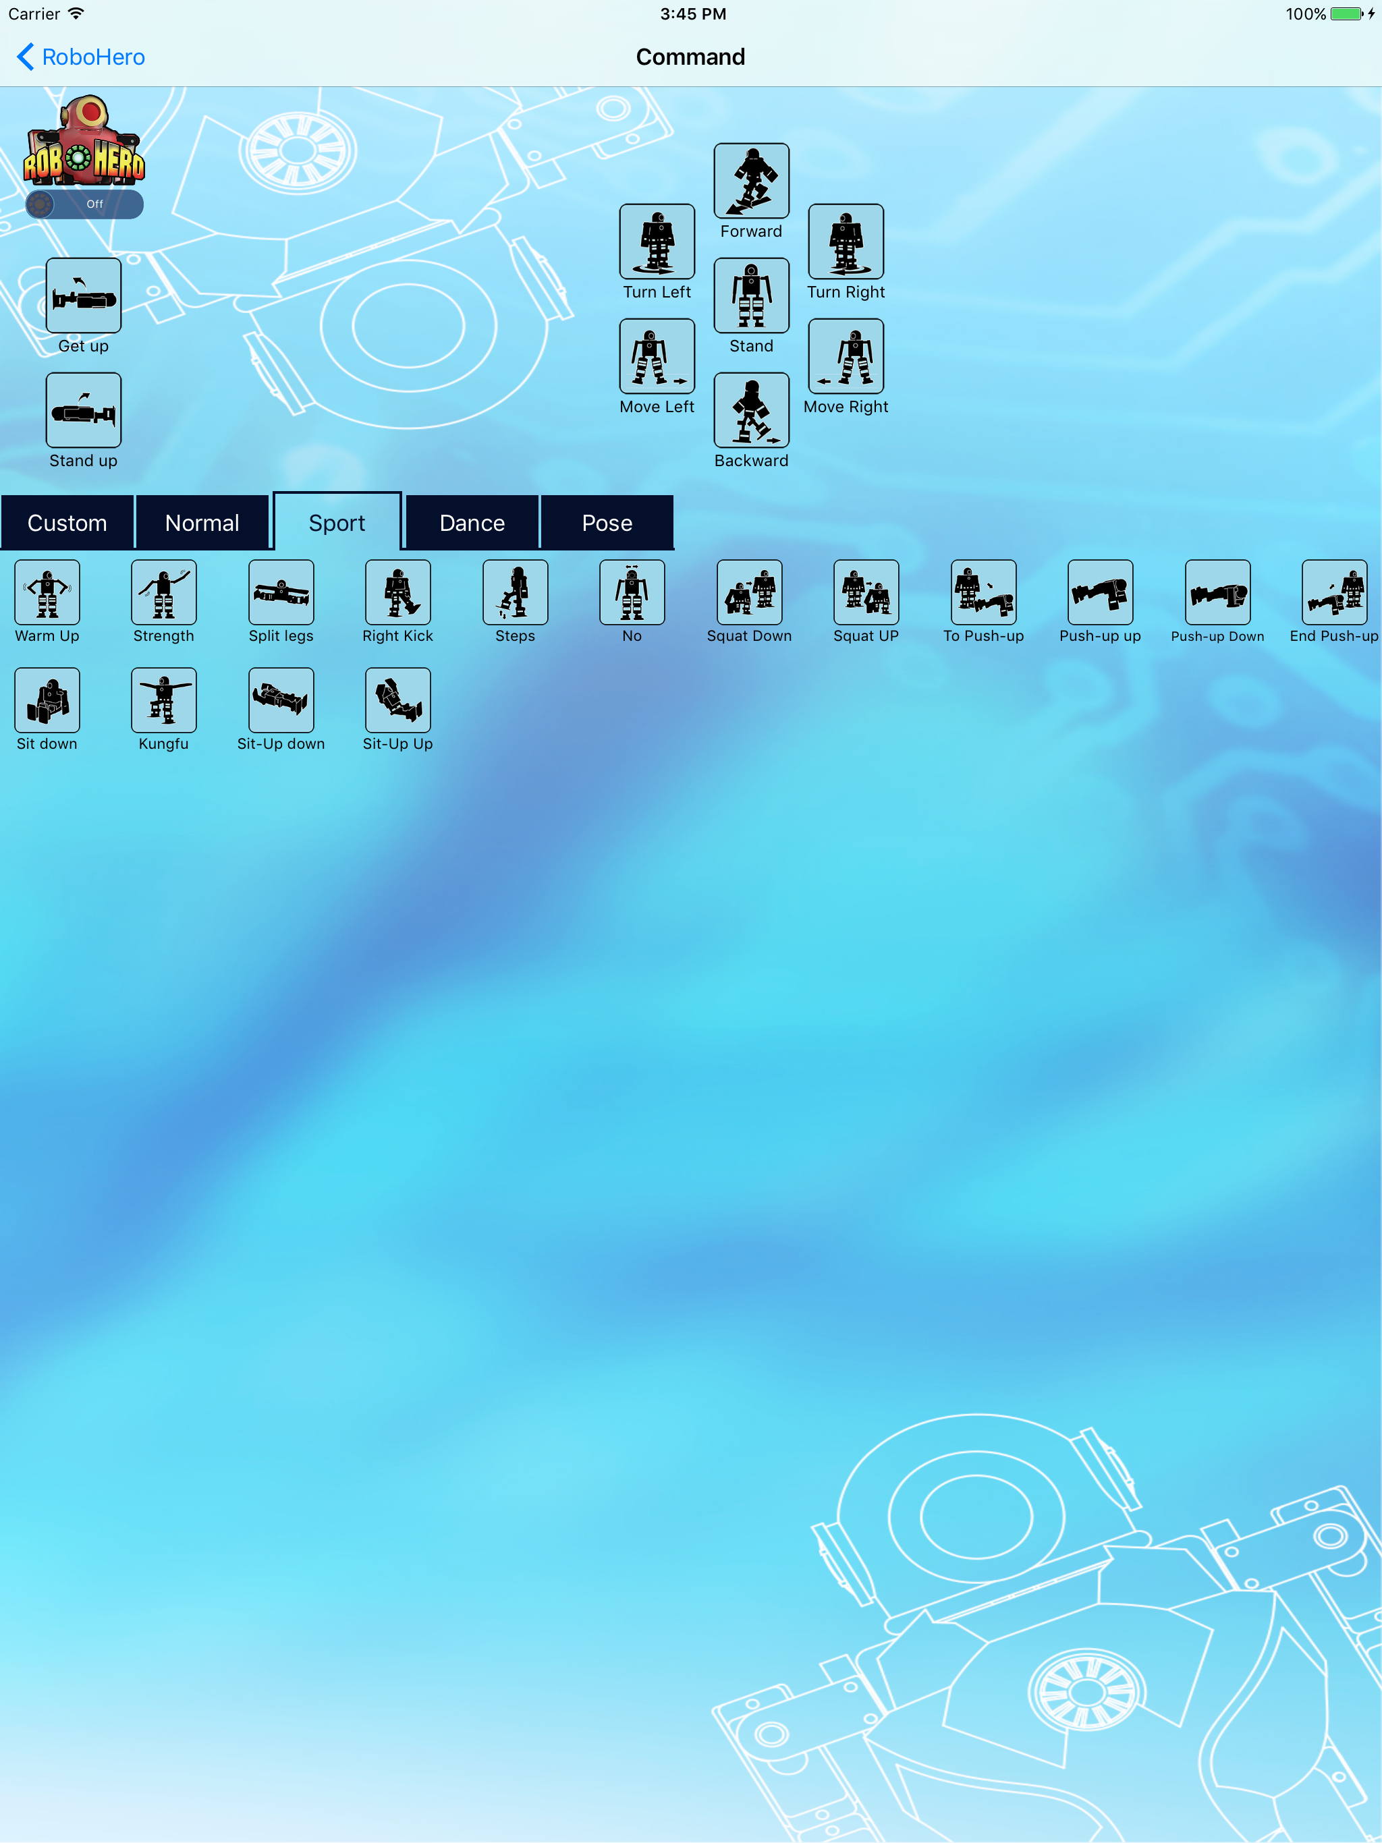
Task: Tap the Move Right robot icon
Action: (846, 356)
